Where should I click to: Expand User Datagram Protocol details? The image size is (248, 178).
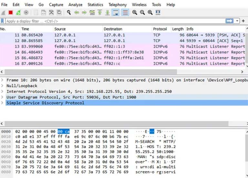pyautogui.click(x=2, y=97)
